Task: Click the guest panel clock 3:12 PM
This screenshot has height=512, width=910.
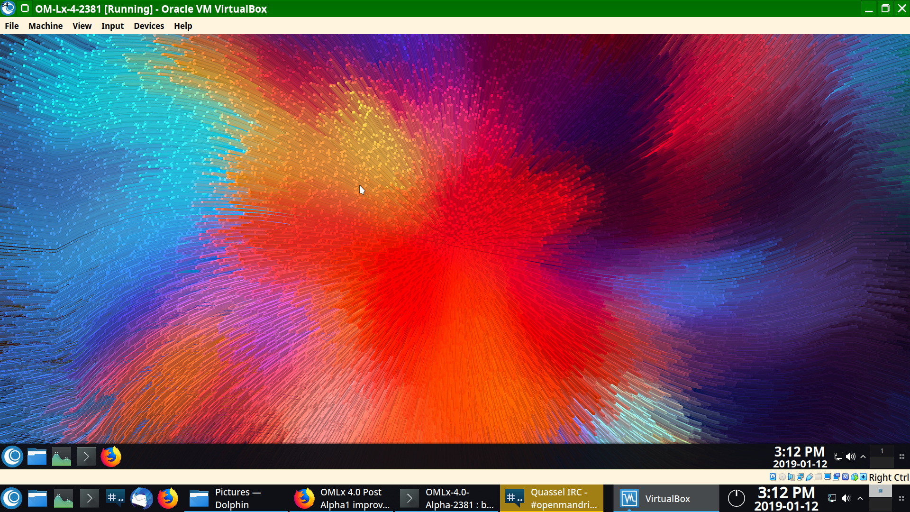Action: [x=800, y=457]
